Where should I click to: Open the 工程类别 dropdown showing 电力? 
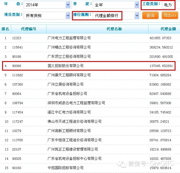point(171,5)
